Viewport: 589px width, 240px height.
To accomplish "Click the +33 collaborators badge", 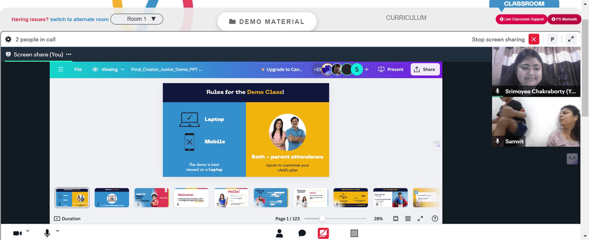I will pos(317,70).
